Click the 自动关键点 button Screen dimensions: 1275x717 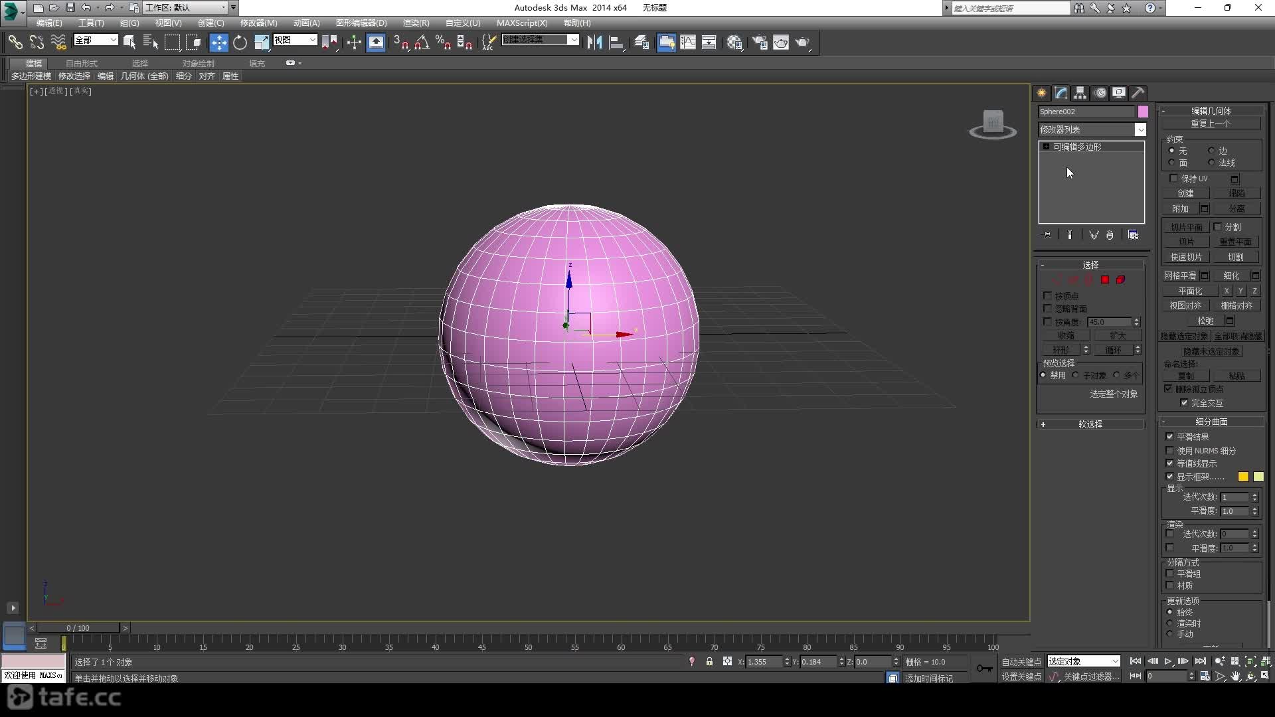[1021, 662]
